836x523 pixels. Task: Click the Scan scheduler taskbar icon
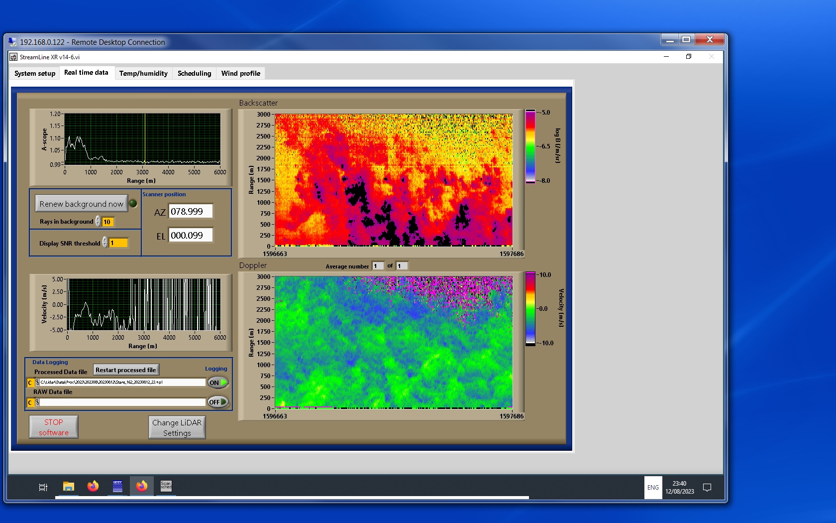click(x=166, y=486)
